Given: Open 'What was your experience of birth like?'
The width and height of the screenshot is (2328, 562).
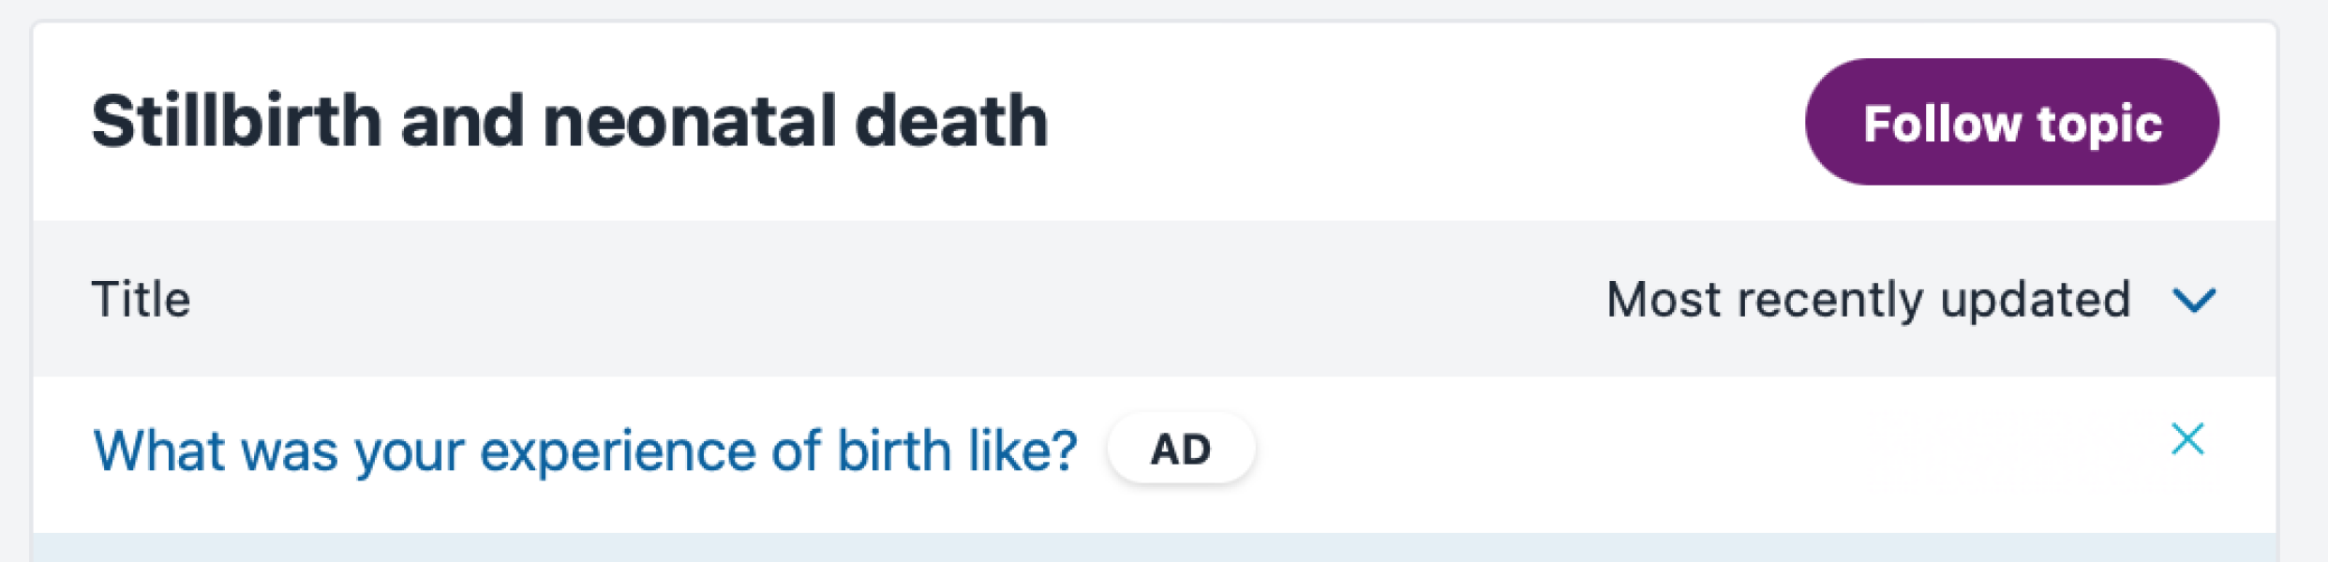Looking at the screenshot, I should coord(585,451).
